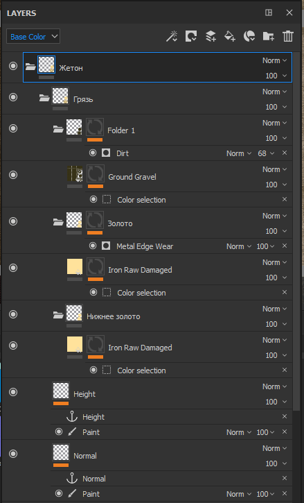The width and height of the screenshot is (304, 503).
Task: Disable the Dirt mask effect
Action: (93, 153)
